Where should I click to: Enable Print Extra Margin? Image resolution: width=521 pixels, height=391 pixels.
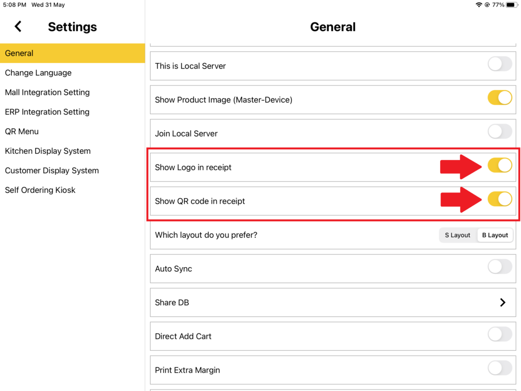pyautogui.click(x=500, y=368)
